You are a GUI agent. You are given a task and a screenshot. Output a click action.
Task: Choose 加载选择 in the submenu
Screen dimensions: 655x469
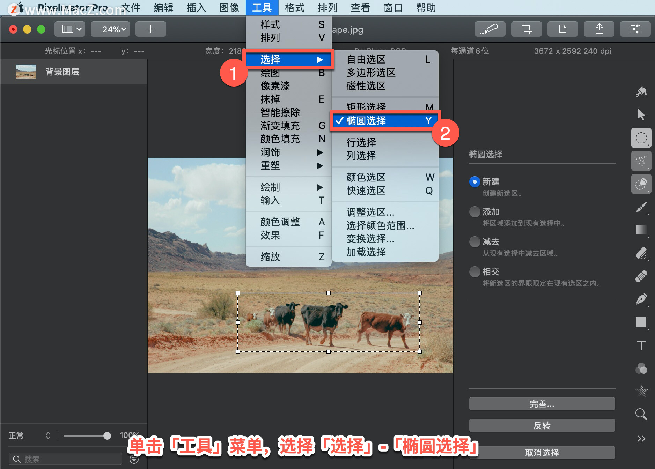coord(385,252)
